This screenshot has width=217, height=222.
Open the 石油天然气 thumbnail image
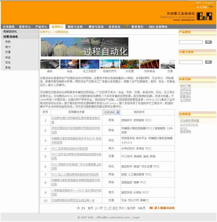(x=110, y=64)
